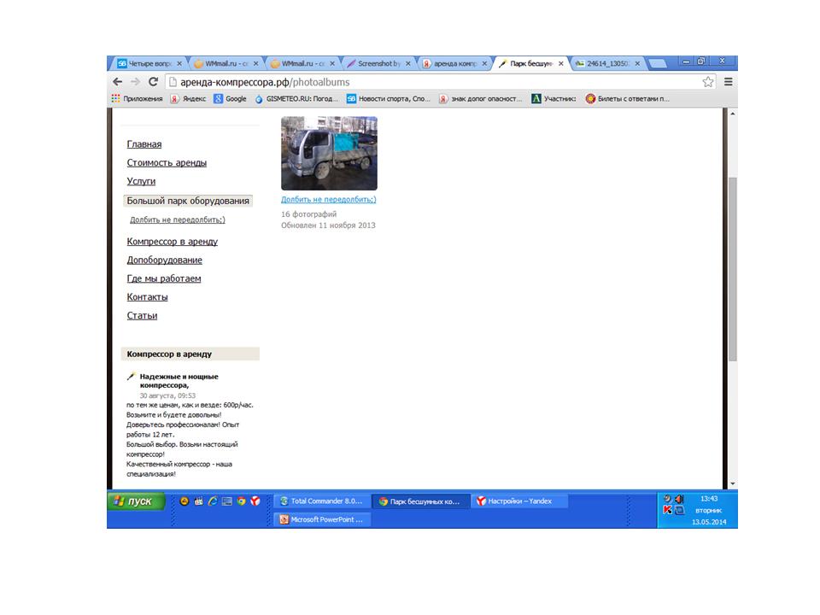Click the pencil icon beside the news headline
This screenshot has height=615, width=820.
click(131, 376)
